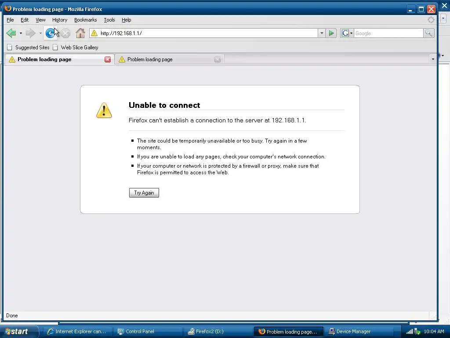This screenshot has width=450, height=338.
Task: Click the loading throbber icon
Action: pyautogui.click(x=431, y=19)
